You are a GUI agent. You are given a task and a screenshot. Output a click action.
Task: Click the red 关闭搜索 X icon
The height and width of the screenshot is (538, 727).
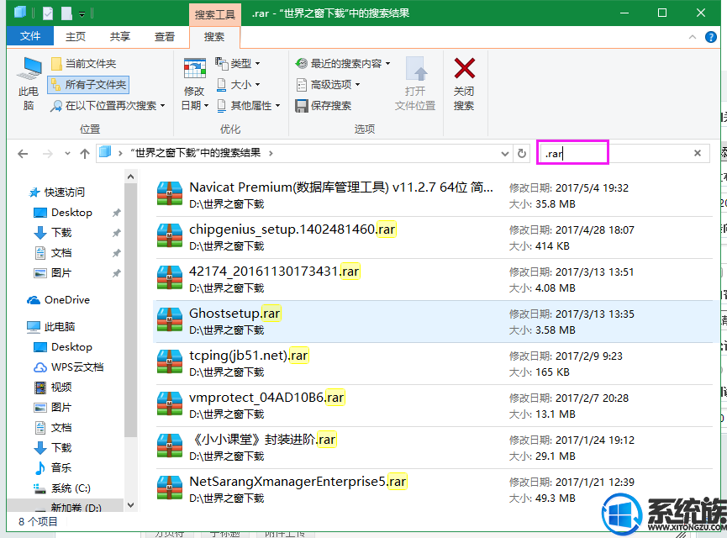464,68
